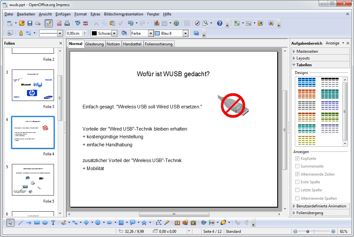Open the Gallery icon in drawing toolbar
Screen dimensions: 354x237
pyautogui.click(x=194, y=223)
